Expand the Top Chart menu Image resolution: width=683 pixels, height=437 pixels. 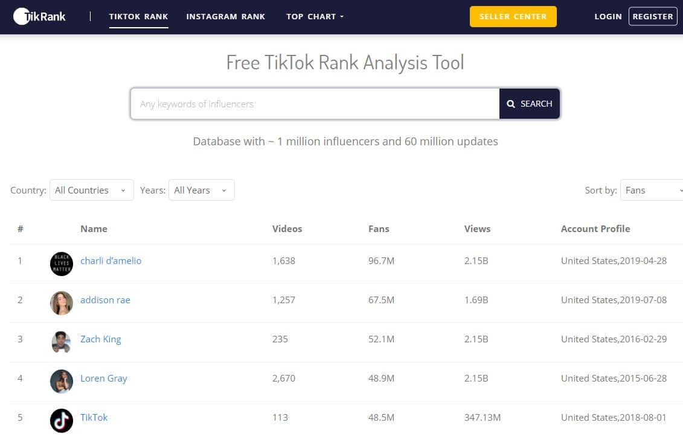pos(315,16)
